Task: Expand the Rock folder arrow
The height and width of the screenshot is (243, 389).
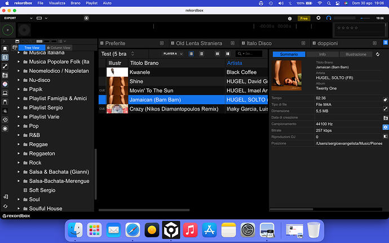Action: pyautogui.click(x=19, y=162)
